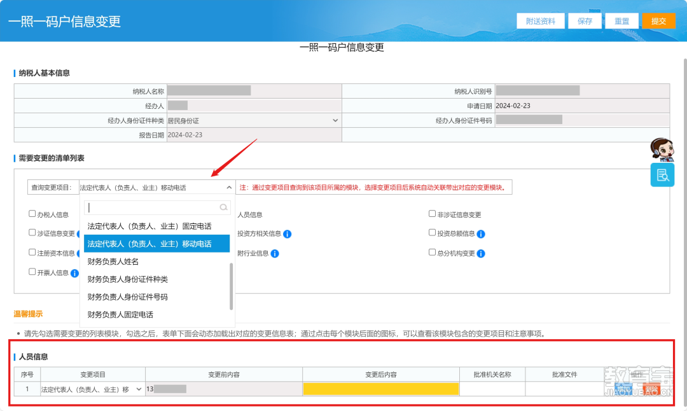Click the red 删除 row button
The image size is (687, 411).
(651, 389)
